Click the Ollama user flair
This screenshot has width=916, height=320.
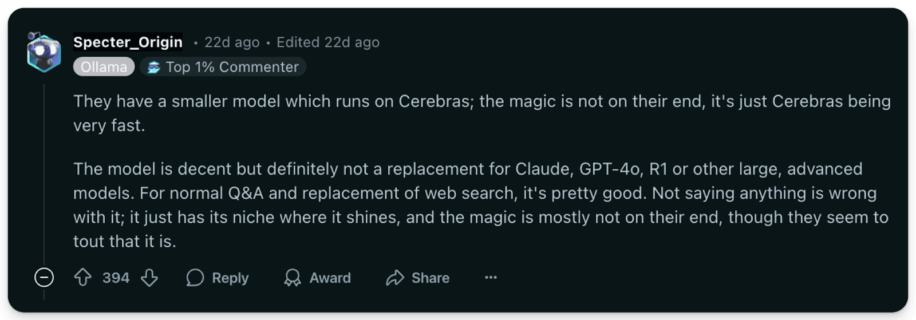point(104,67)
